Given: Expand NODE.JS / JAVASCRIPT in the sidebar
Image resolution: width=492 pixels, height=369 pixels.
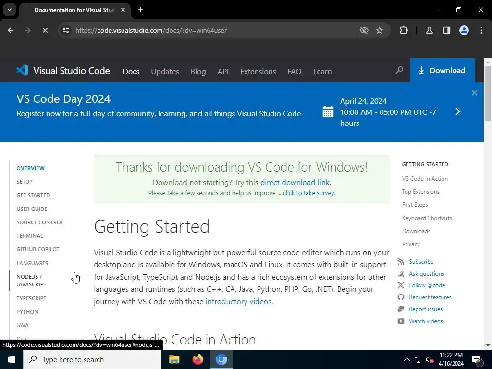Looking at the screenshot, I should pos(31,281).
